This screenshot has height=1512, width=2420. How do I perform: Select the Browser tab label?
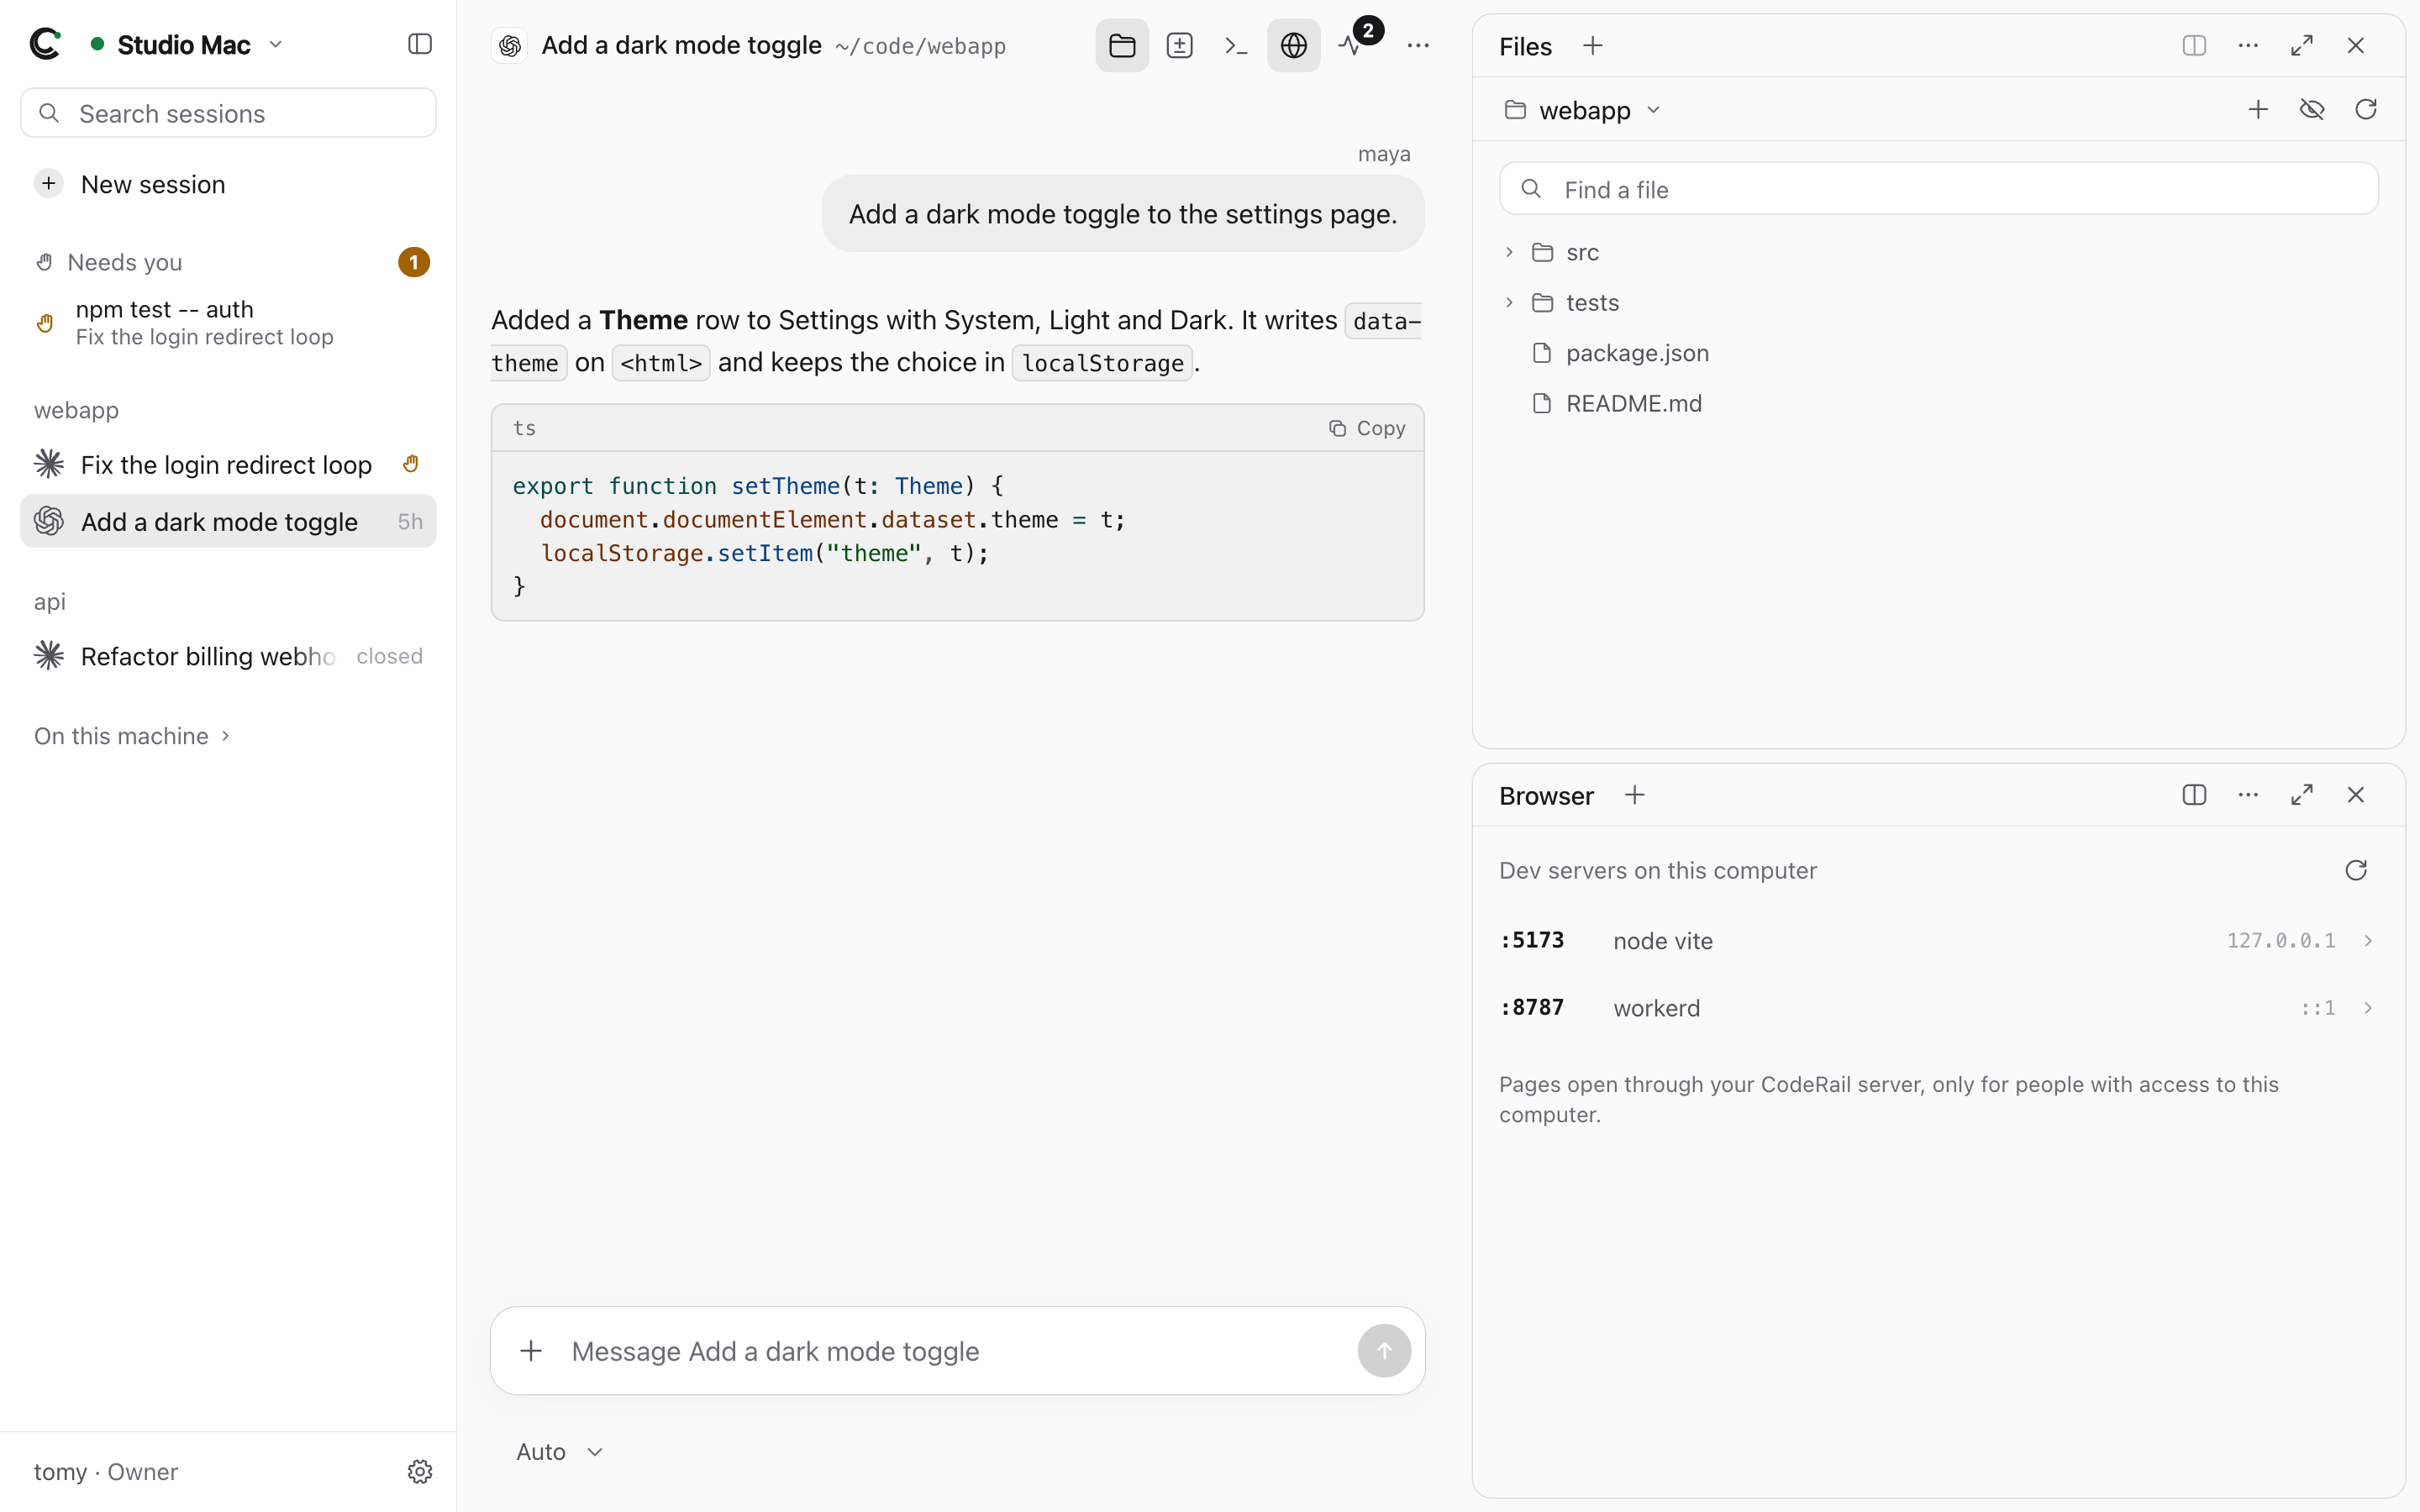[1546, 796]
